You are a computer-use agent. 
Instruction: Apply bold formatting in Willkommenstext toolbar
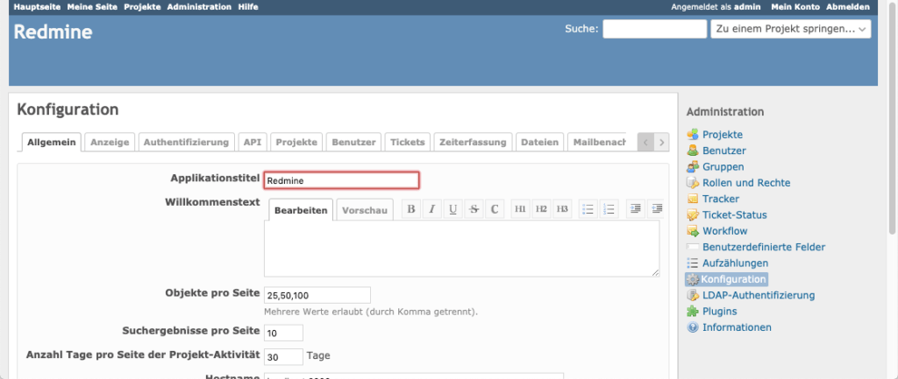pos(410,209)
